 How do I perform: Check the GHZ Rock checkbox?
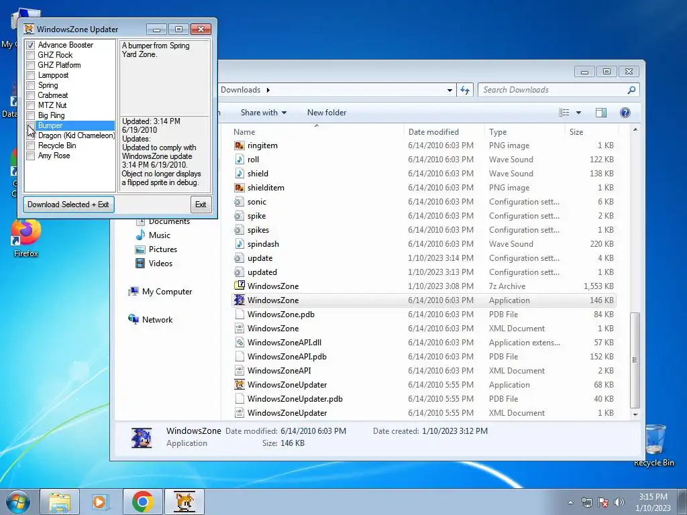30,55
